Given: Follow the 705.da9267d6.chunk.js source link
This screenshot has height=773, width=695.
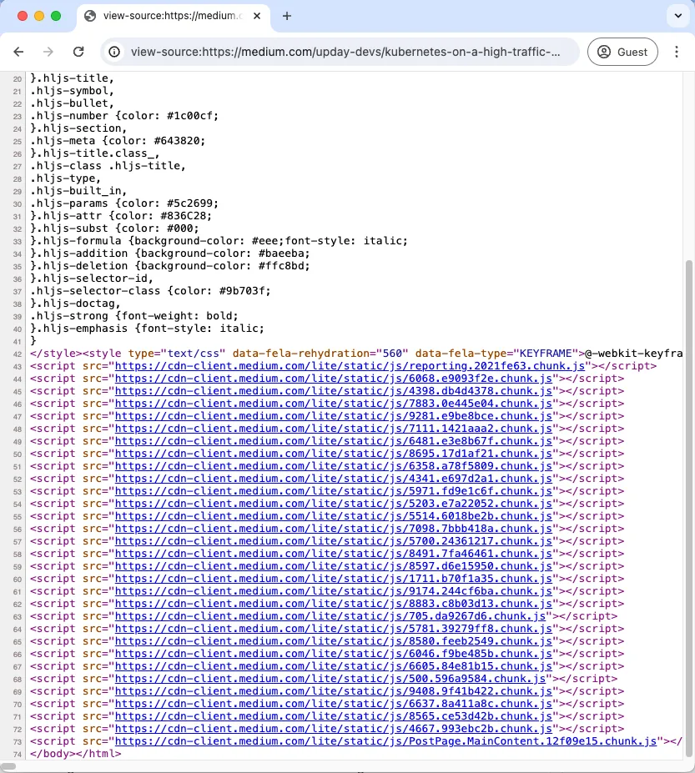Looking at the screenshot, I should tap(330, 616).
